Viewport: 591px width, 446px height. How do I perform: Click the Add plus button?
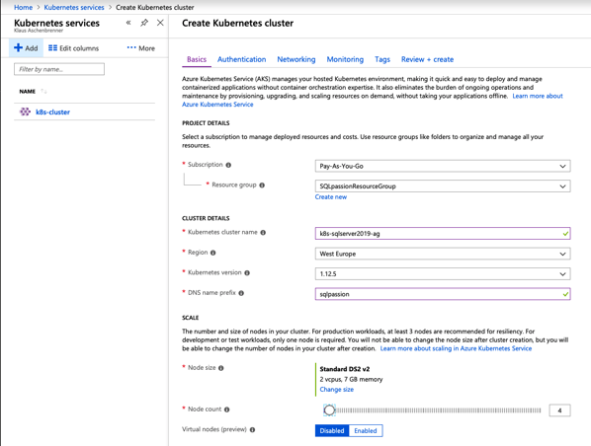click(26, 48)
